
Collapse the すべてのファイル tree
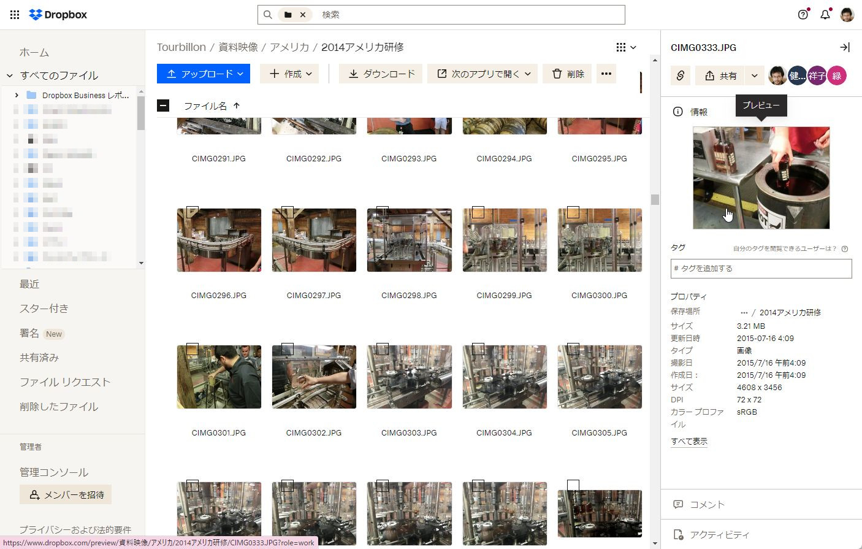[10, 75]
